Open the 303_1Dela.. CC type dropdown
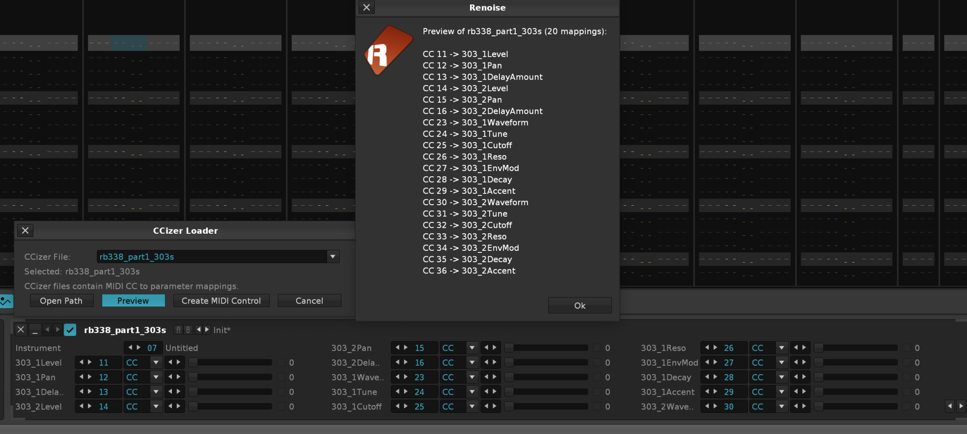The height and width of the screenshot is (434, 967). (x=156, y=392)
